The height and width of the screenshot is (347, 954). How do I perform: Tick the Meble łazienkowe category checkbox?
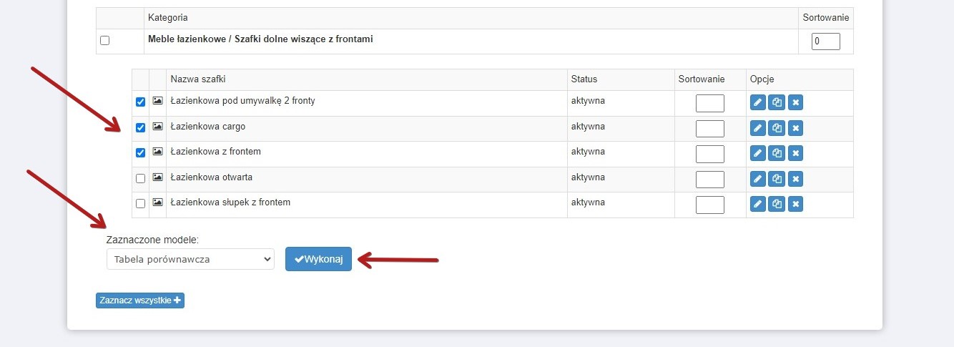105,41
